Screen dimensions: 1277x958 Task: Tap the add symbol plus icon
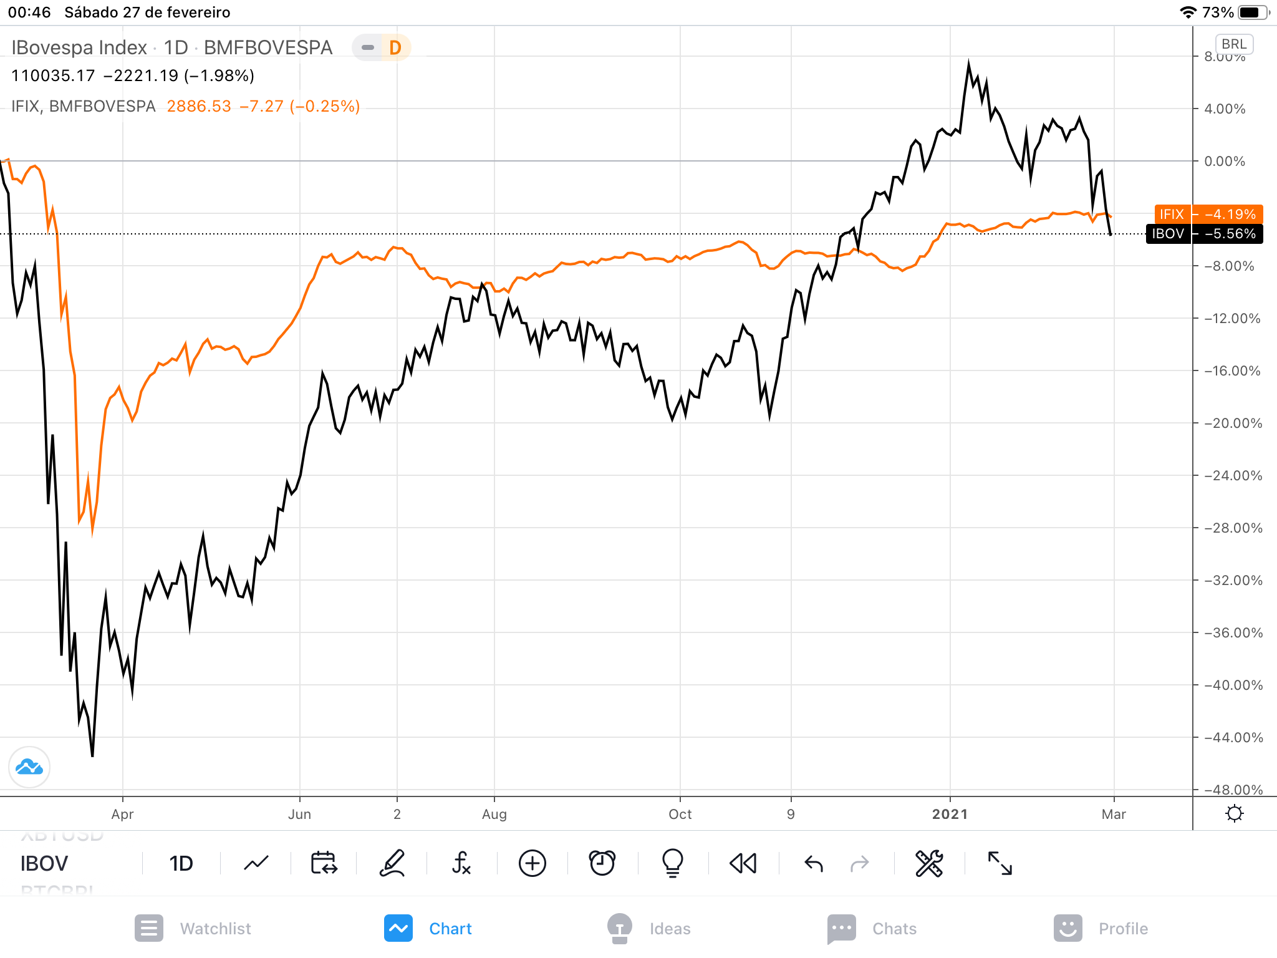click(x=532, y=863)
